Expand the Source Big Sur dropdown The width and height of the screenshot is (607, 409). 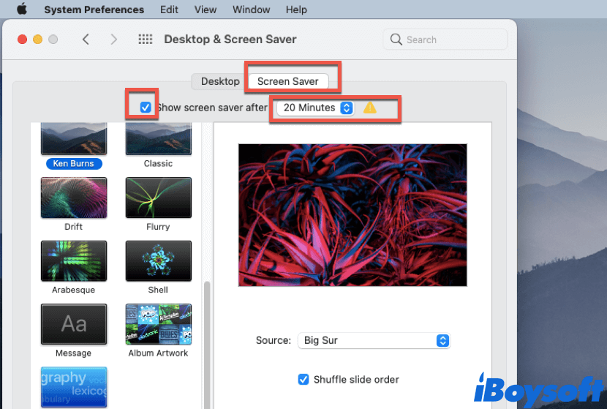tap(374, 340)
